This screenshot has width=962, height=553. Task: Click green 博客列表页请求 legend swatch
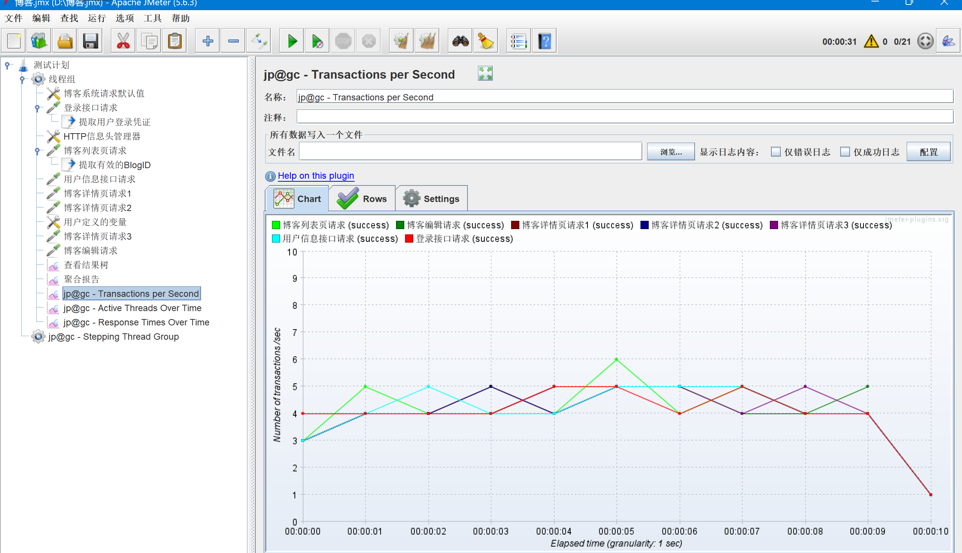pyautogui.click(x=276, y=225)
